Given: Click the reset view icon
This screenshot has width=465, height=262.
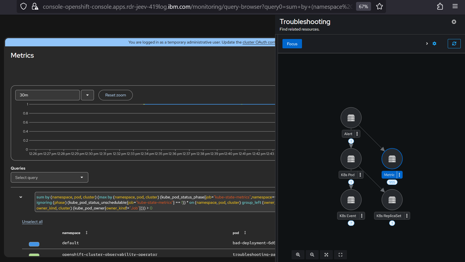Looking at the screenshot, I should pos(340,255).
